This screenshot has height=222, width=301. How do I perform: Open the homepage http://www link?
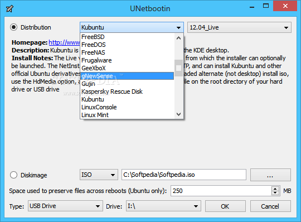[64, 42]
